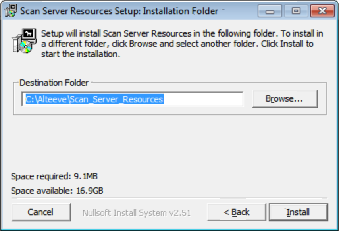
Task: Close the setup window with the red X
Action: [322, 11]
